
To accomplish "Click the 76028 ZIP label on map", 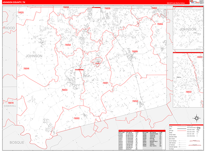I will (107, 8).
